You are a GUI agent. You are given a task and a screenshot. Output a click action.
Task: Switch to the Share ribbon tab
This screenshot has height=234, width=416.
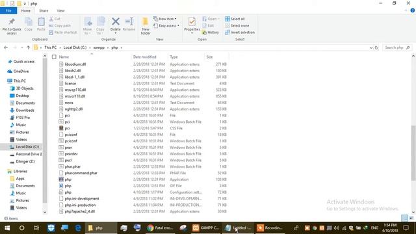pos(44,10)
